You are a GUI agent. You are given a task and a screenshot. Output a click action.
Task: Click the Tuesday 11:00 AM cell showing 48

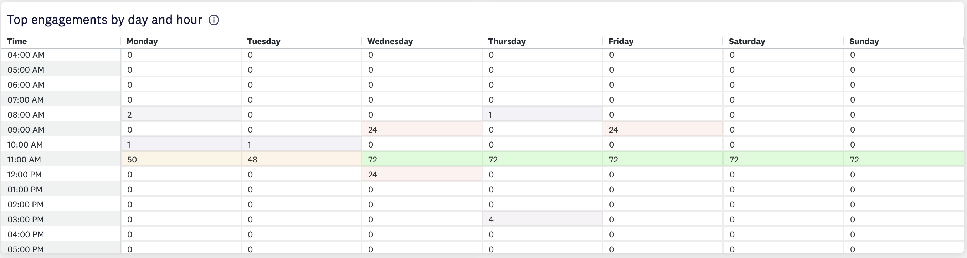click(x=302, y=159)
